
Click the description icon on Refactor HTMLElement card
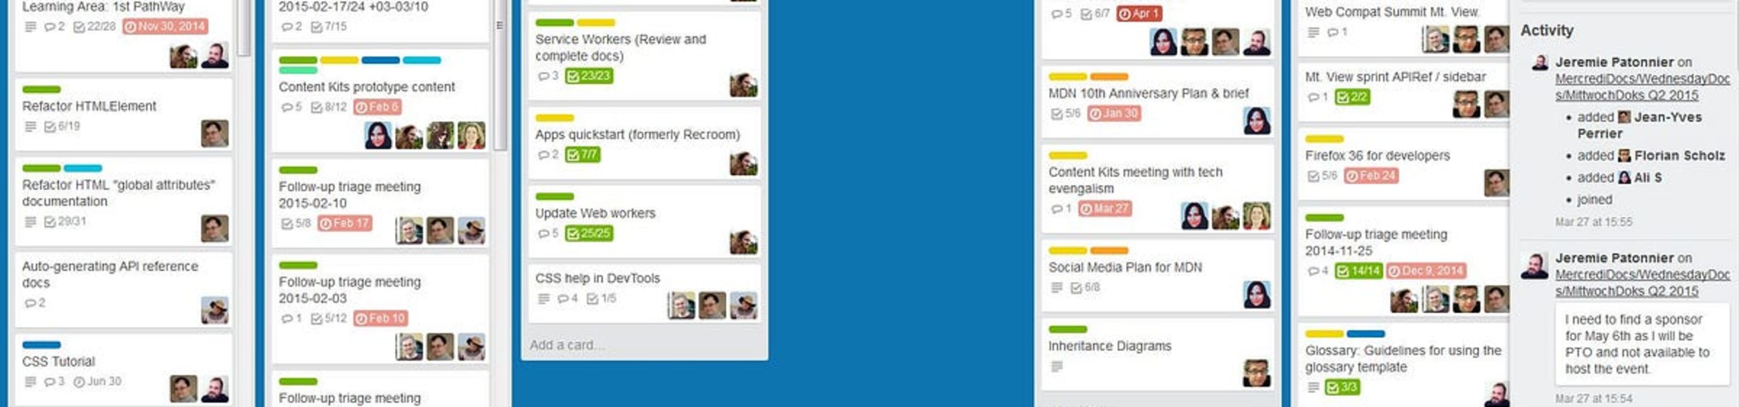[x=30, y=126]
